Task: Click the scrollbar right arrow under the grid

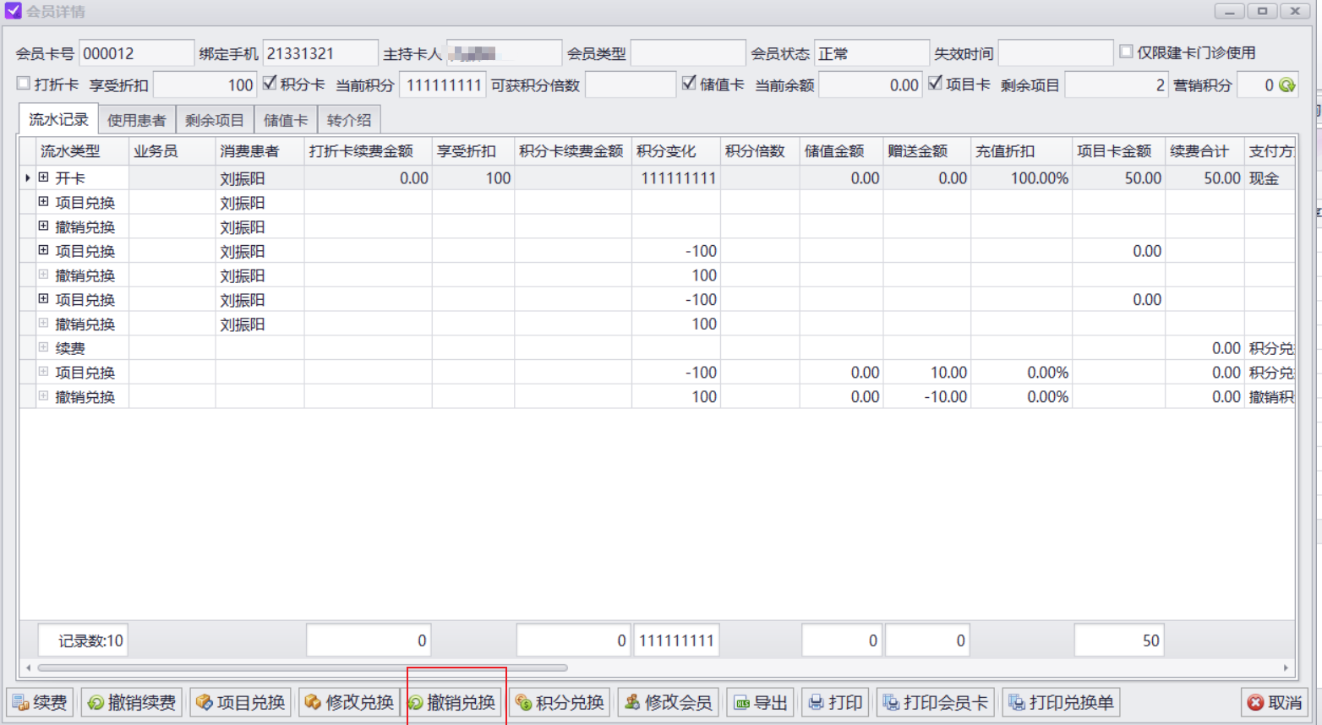Action: pos(1286,668)
